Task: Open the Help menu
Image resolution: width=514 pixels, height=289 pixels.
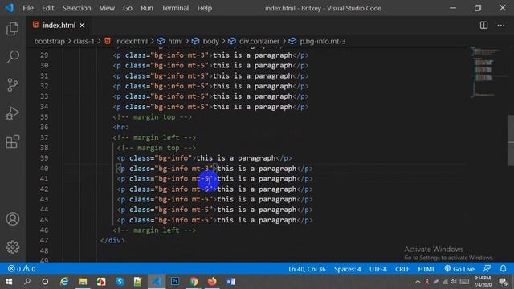Action: click(x=205, y=8)
